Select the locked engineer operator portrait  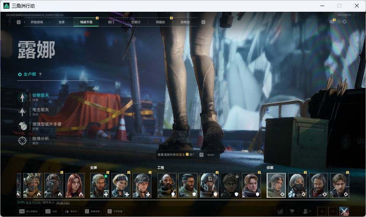coord(230,186)
